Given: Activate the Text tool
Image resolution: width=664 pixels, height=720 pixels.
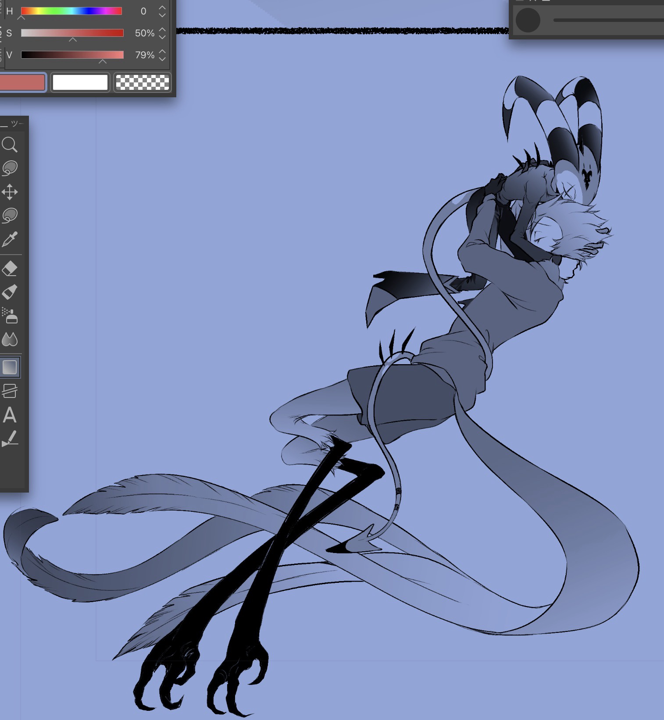Looking at the screenshot, I should tap(10, 415).
